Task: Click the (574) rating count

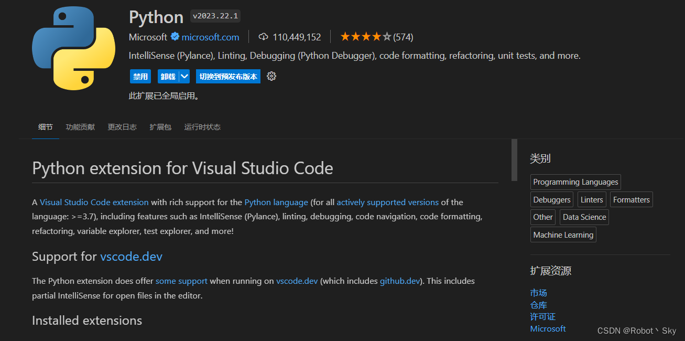Action: coord(403,37)
